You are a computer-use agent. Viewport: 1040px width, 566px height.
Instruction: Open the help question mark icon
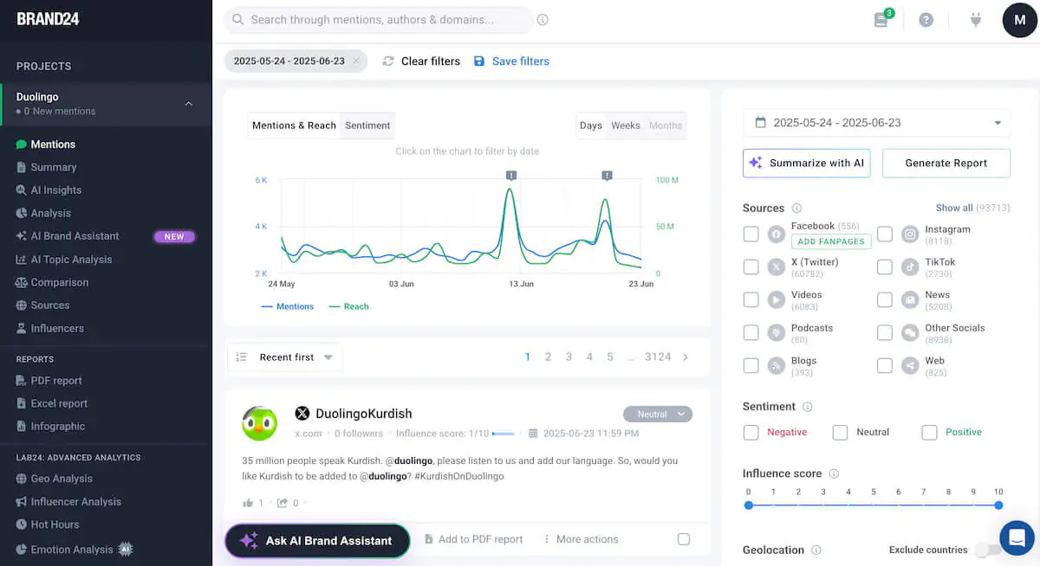click(x=926, y=19)
